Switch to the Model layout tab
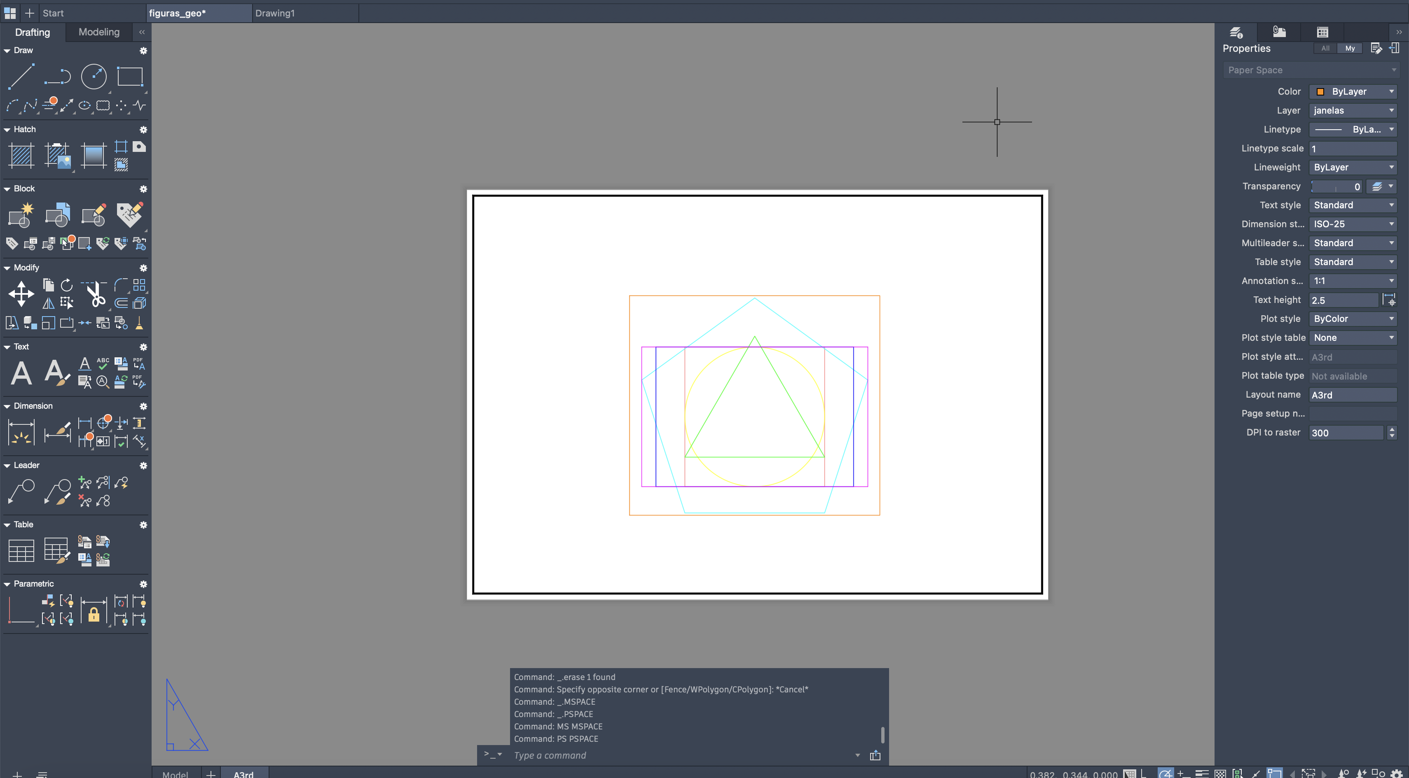This screenshot has width=1409, height=778. coord(175,773)
